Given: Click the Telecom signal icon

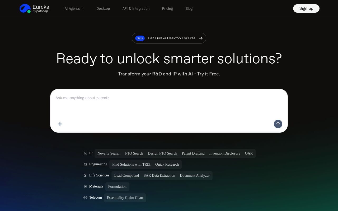Looking at the screenshot, I should tap(85, 198).
